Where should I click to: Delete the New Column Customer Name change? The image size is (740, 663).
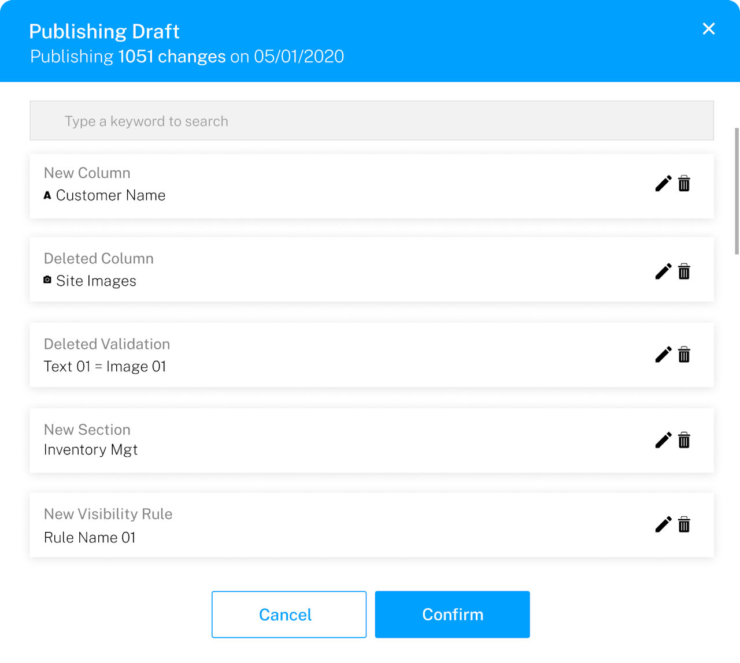[x=684, y=184]
